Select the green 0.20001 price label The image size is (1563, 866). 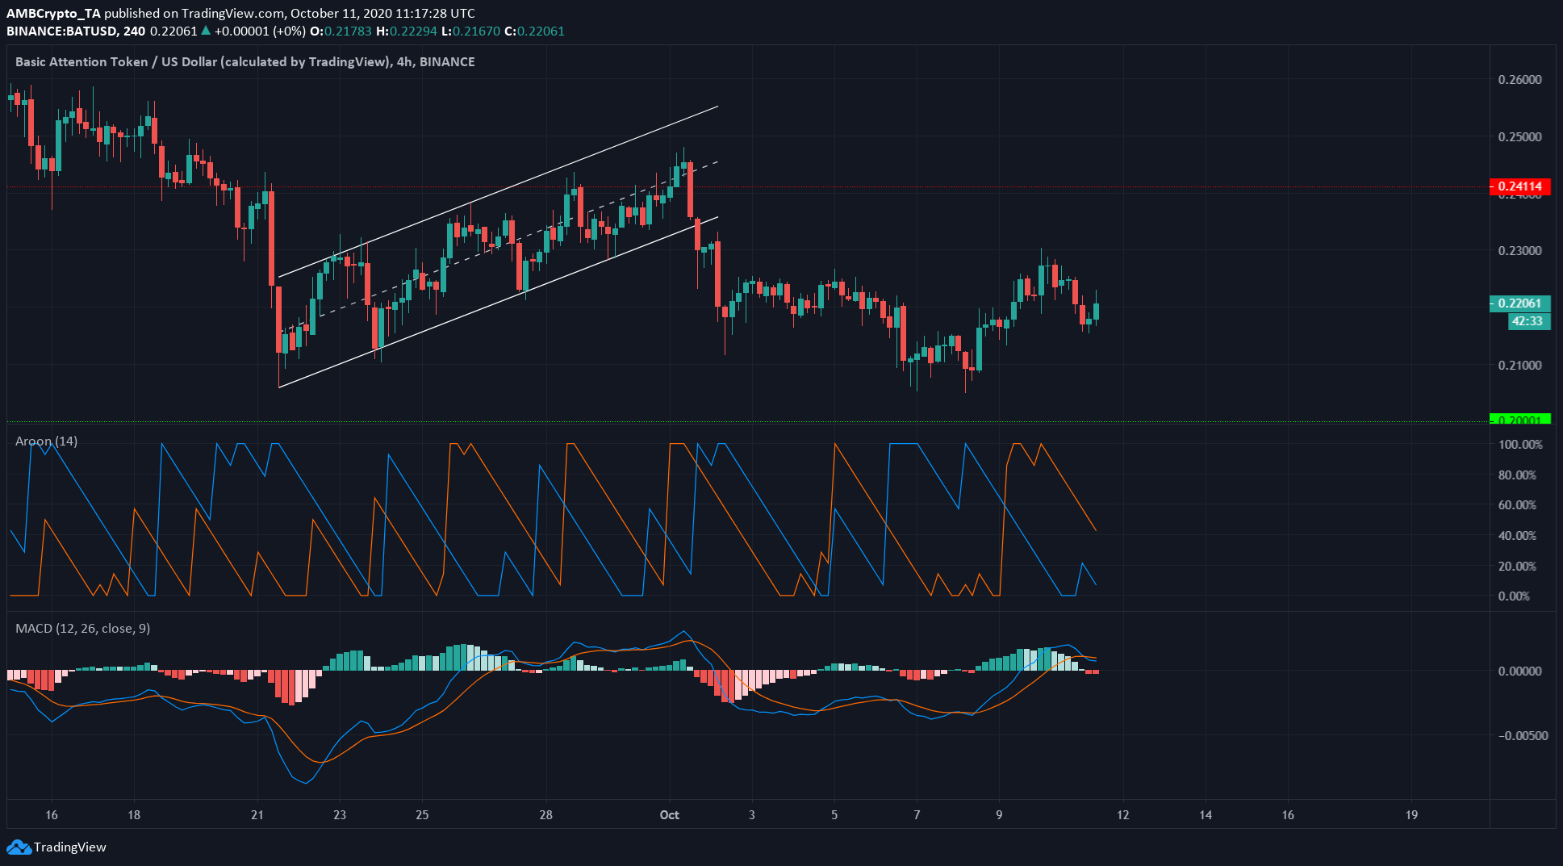pos(1519,420)
